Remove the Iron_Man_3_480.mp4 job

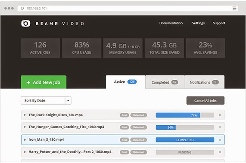[x=220, y=140]
